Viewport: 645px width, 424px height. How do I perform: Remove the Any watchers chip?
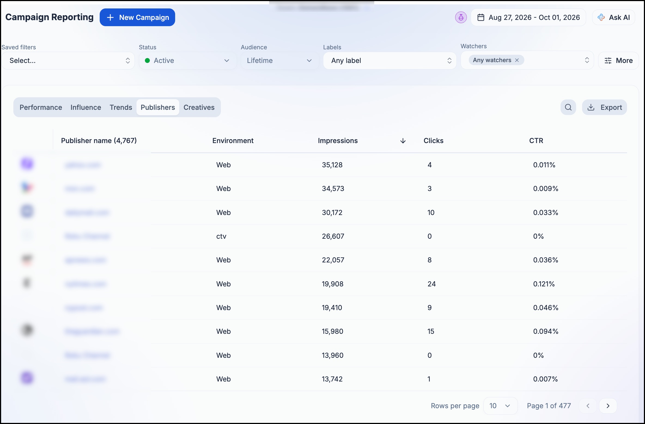(x=517, y=60)
